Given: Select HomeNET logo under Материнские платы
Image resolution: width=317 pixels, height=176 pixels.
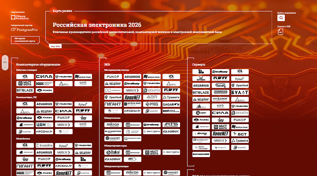Looking at the screenshot, I should (133, 97).
